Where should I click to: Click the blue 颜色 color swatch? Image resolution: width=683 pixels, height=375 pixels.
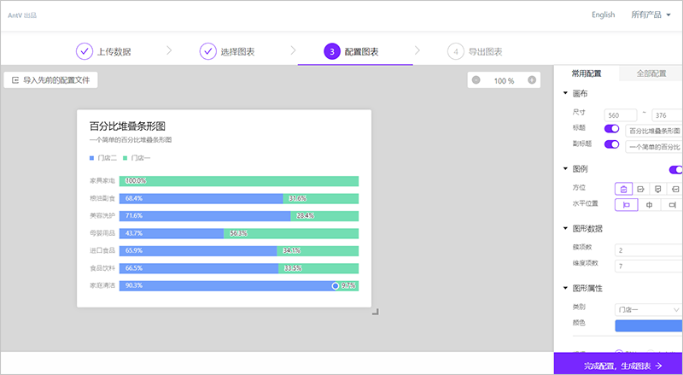648,325
